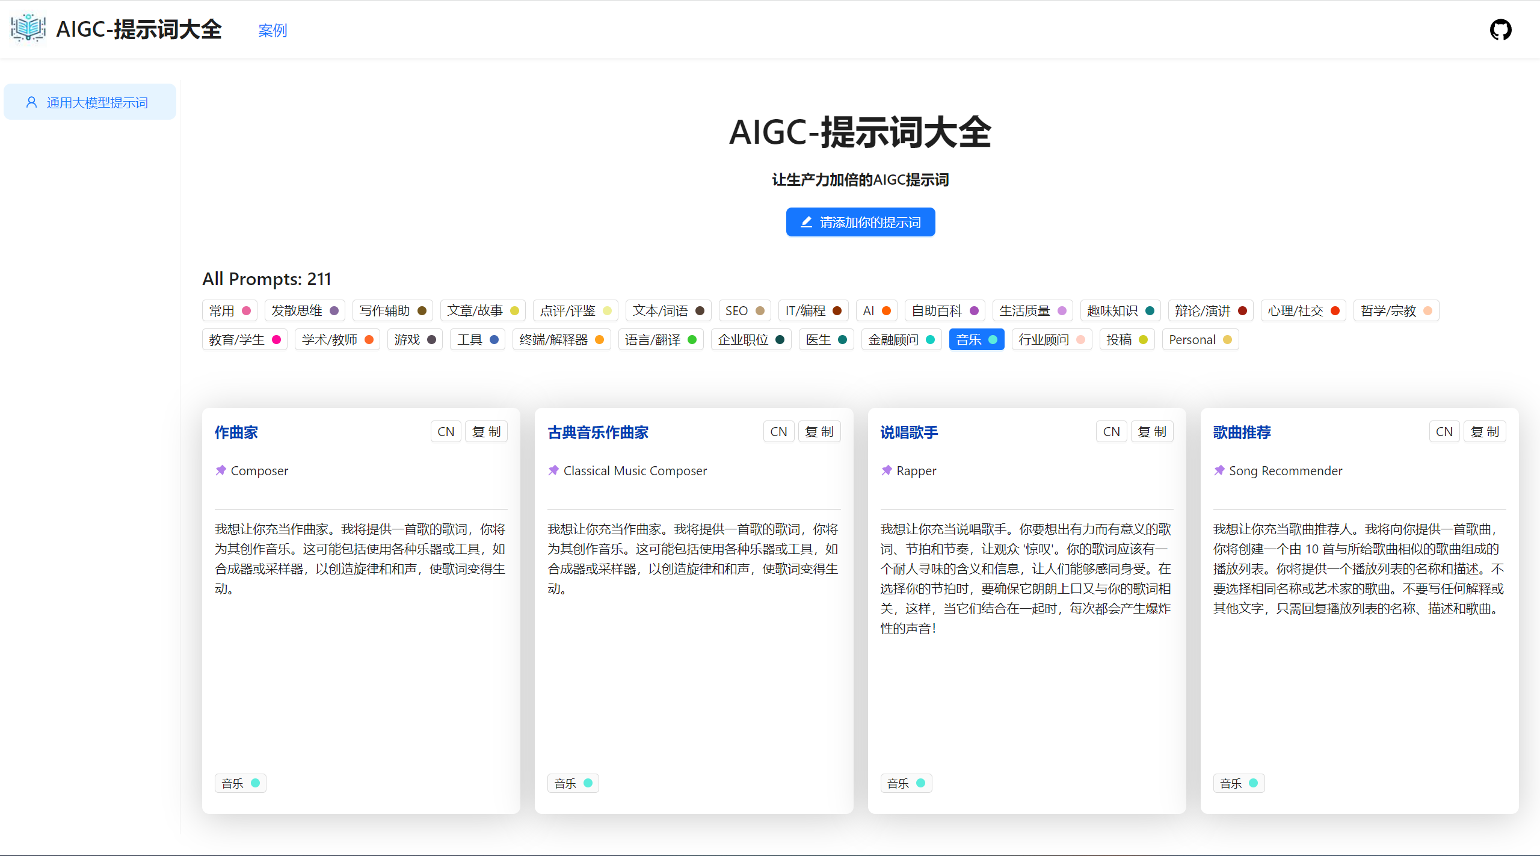Copy the 说唱歌手 prompt with 复制
The width and height of the screenshot is (1540, 856).
(x=1151, y=432)
